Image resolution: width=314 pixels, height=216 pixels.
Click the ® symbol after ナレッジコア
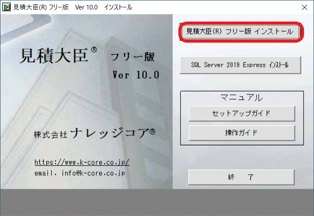152,132
